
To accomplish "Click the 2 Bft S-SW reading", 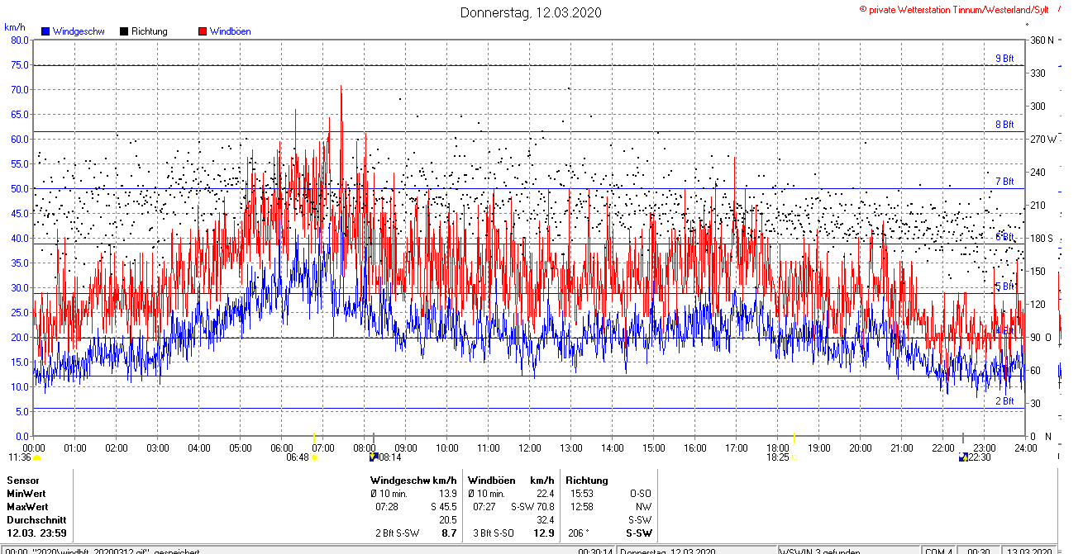I will pos(397,533).
